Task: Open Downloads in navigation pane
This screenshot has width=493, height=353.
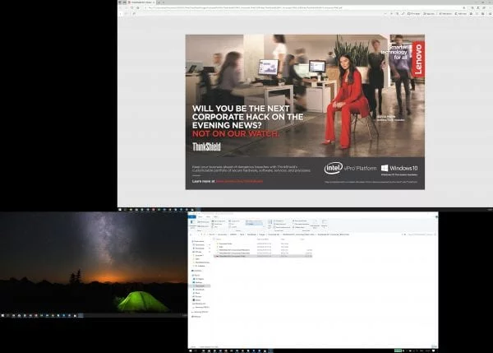Action: [x=200, y=290]
